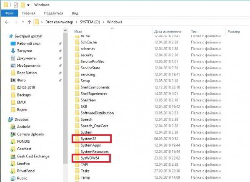Screen dimensions: 250x182
Task: Sort by the Размер column header
Action: click(234, 31)
